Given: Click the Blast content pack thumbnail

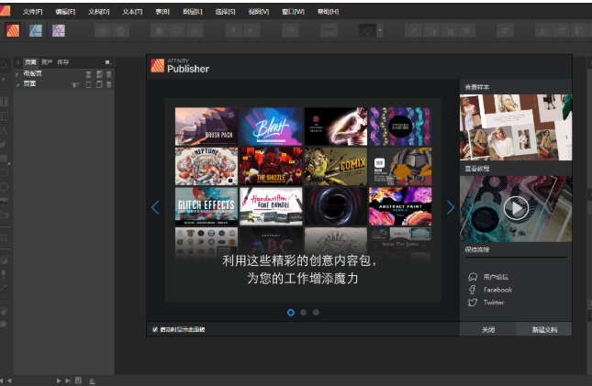Looking at the screenshot, I should pyautogui.click(x=271, y=127).
